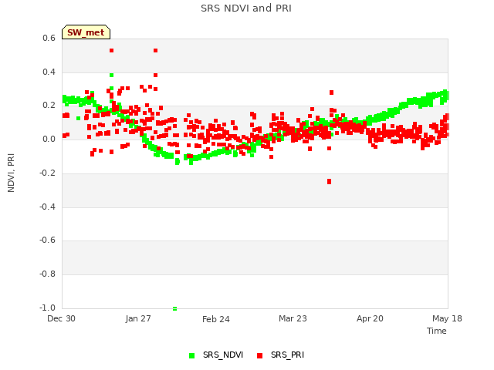Click the 0.6 y-axis tick label
This screenshot has width=494, height=370.
tap(49, 38)
